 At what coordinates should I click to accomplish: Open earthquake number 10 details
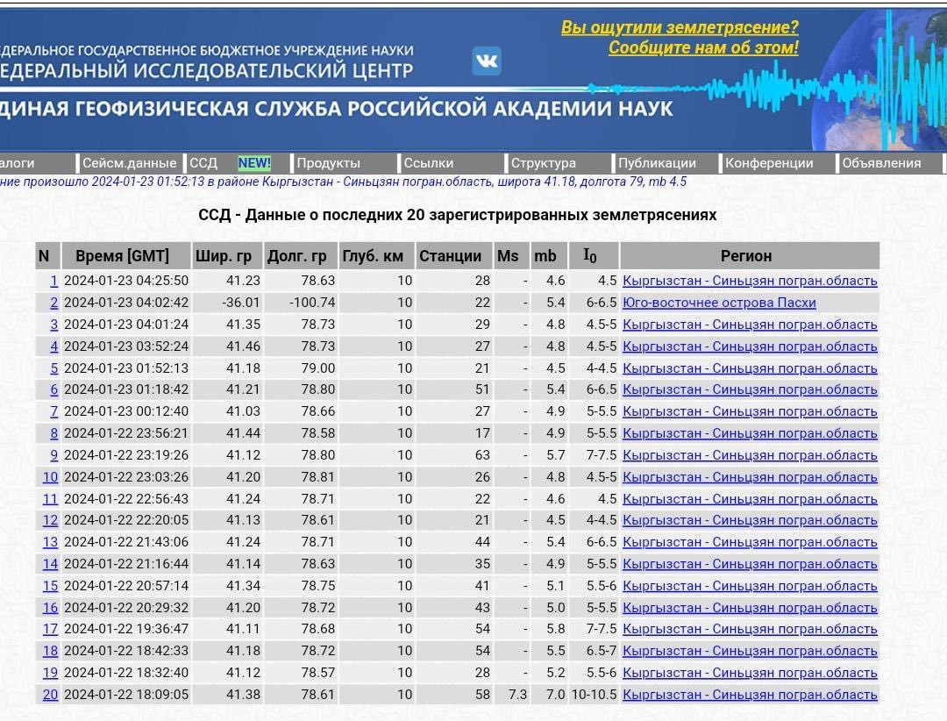coord(50,477)
